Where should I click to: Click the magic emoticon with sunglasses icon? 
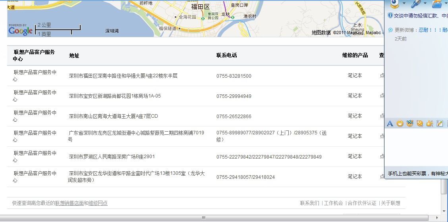(x=410, y=124)
